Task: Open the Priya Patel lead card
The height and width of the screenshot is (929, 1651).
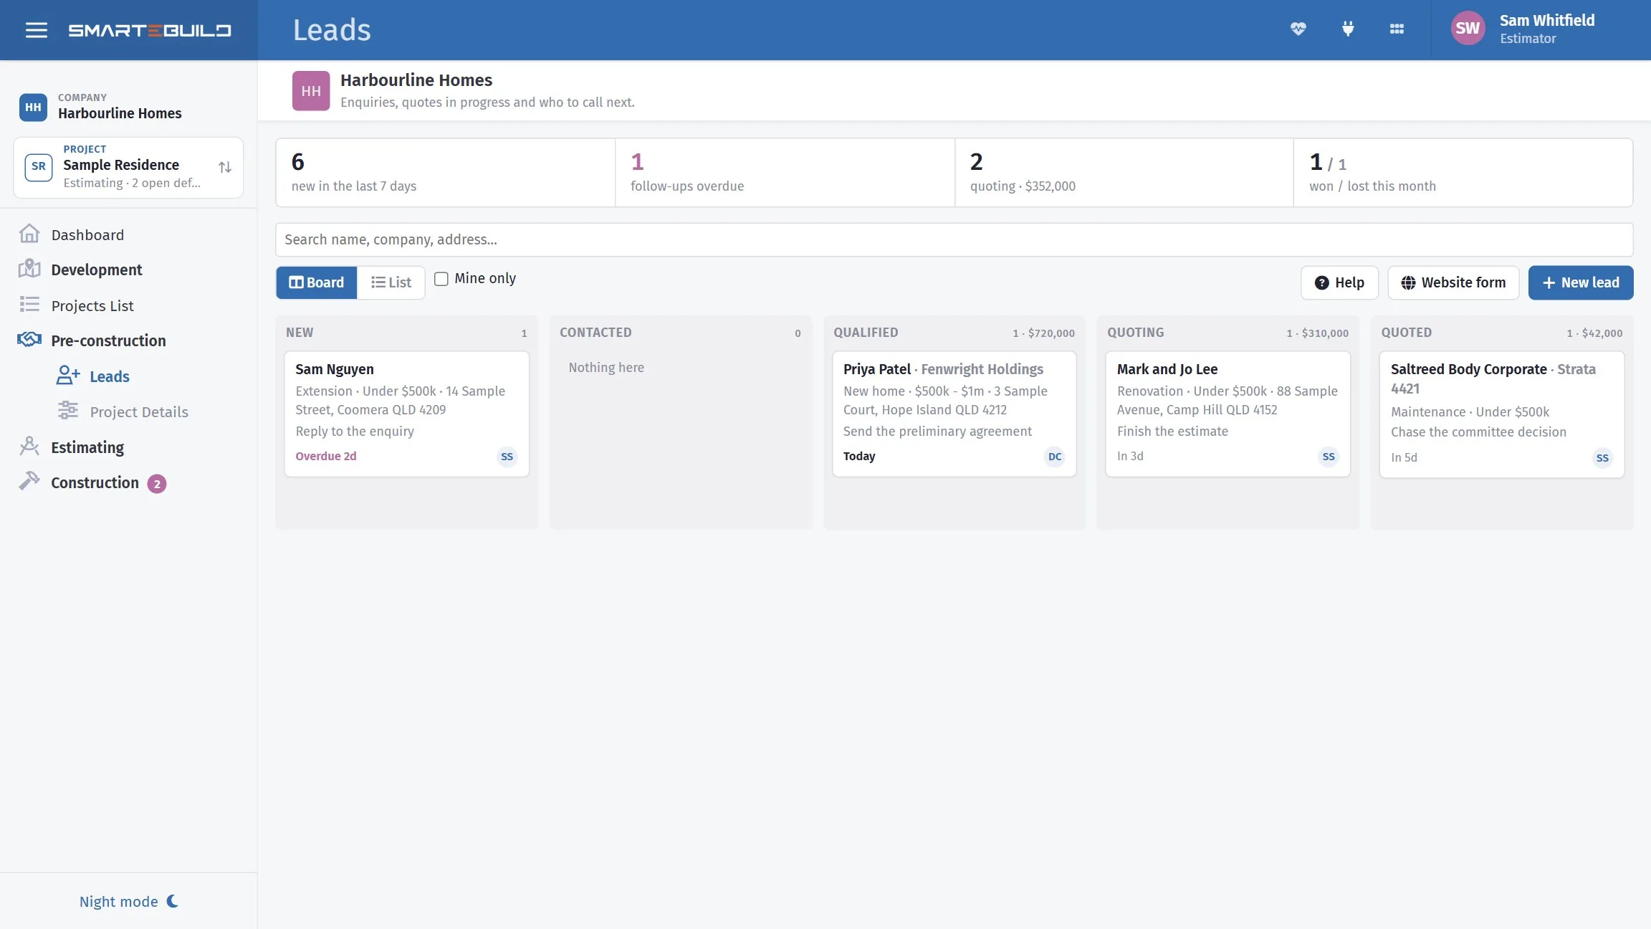Action: (x=954, y=414)
